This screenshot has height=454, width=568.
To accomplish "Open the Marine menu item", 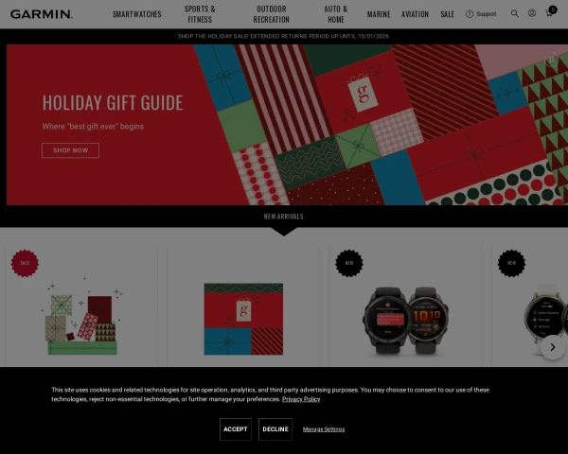I will pyautogui.click(x=379, y=14).
